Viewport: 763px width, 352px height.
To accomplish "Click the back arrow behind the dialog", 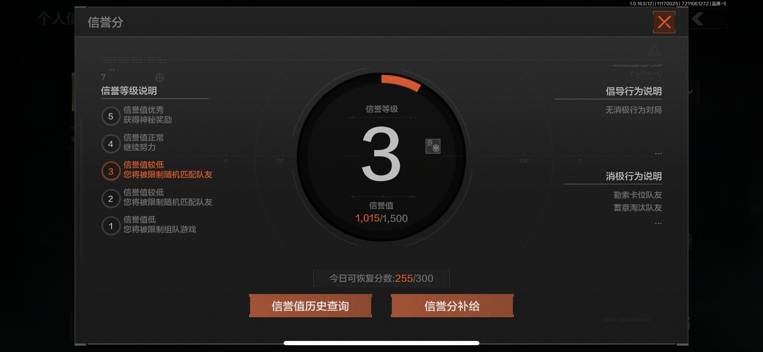I will point(698,19).
